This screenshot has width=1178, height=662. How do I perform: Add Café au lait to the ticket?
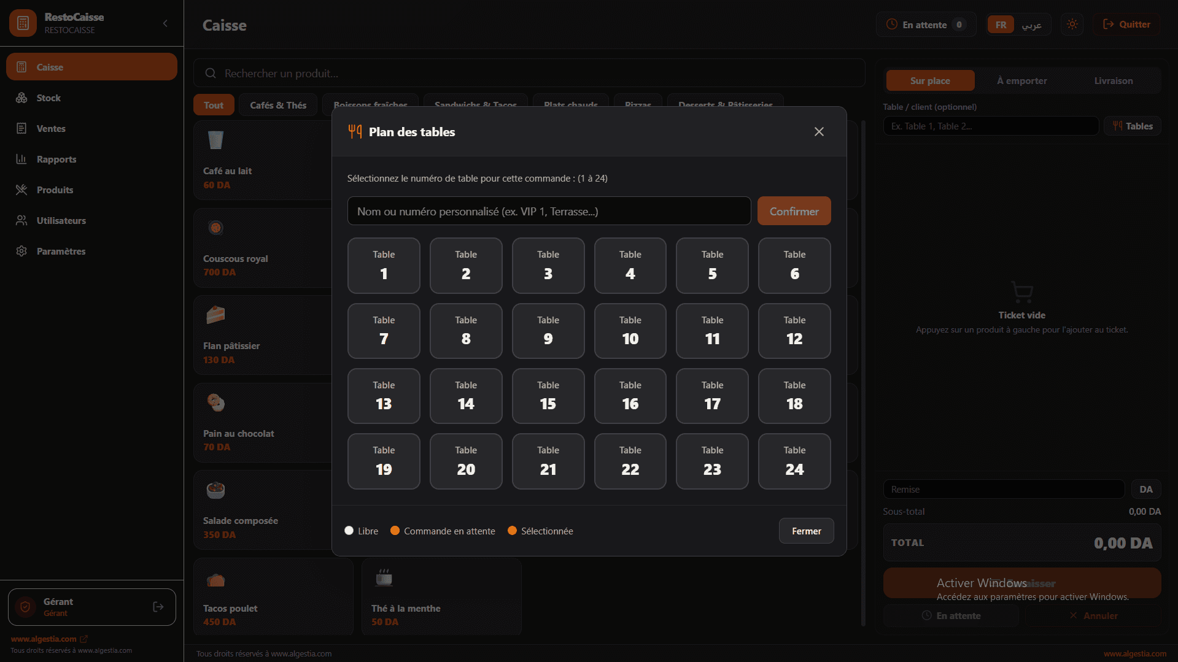click(264, 160)
